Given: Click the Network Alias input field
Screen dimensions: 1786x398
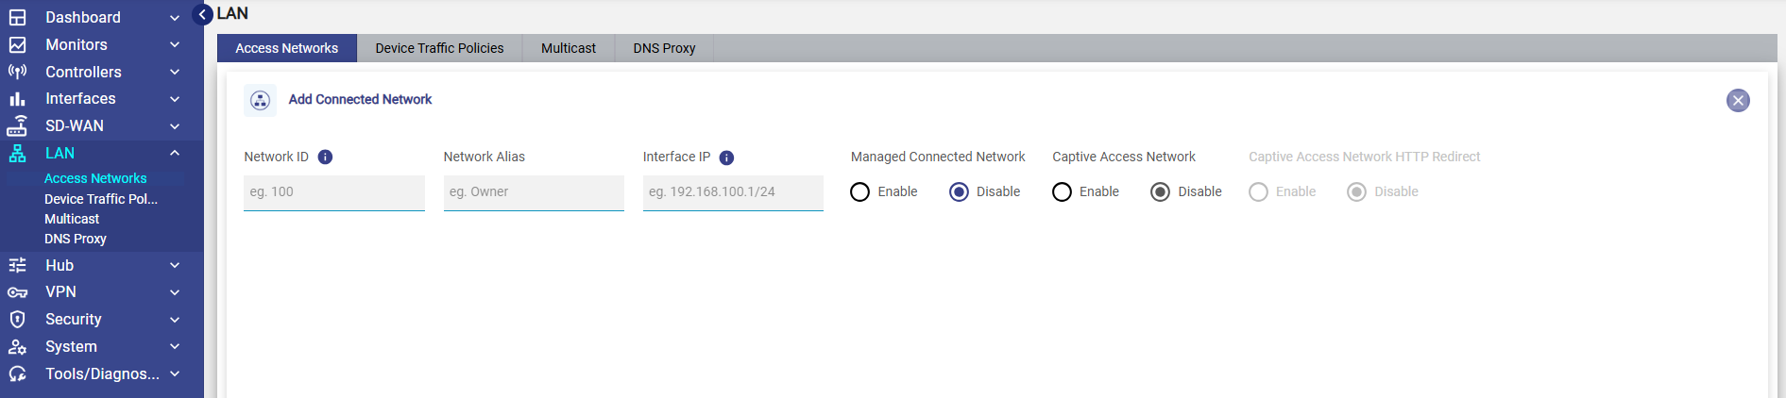Looking at the screenshot, I should point(534,192).
